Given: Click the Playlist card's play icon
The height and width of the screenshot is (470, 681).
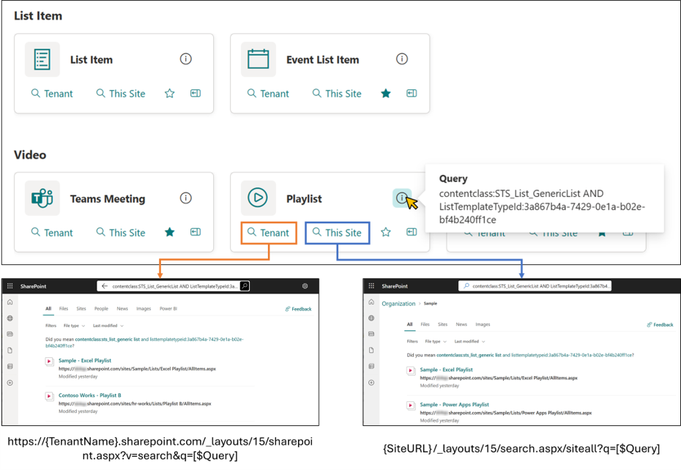Looking at the screenshot, I should tap(258, 198).
